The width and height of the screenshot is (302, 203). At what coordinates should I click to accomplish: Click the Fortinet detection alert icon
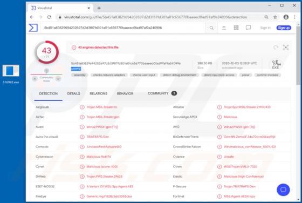tap(219, 197)
